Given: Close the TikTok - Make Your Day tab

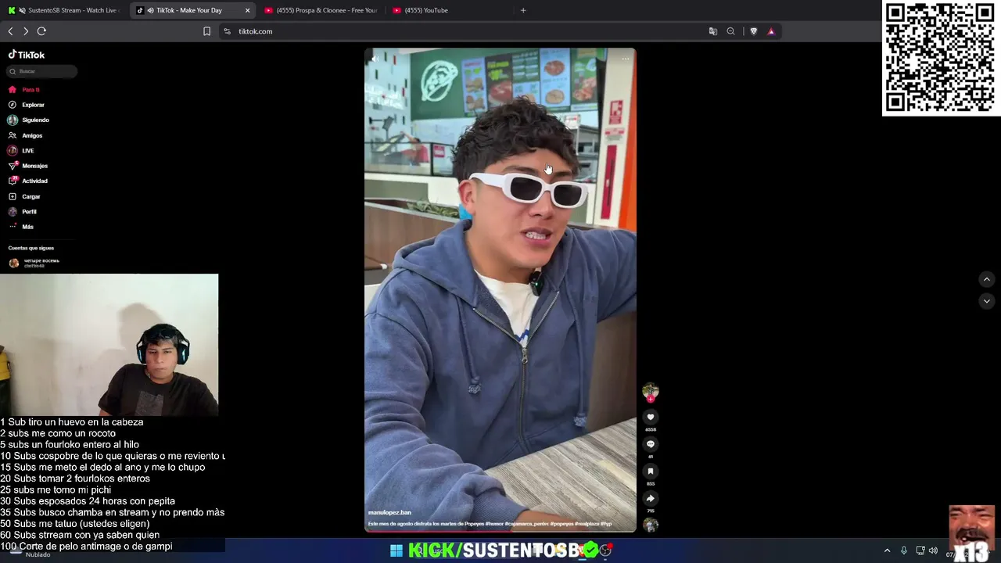Looking at the screenshot, I should point(247,10).
